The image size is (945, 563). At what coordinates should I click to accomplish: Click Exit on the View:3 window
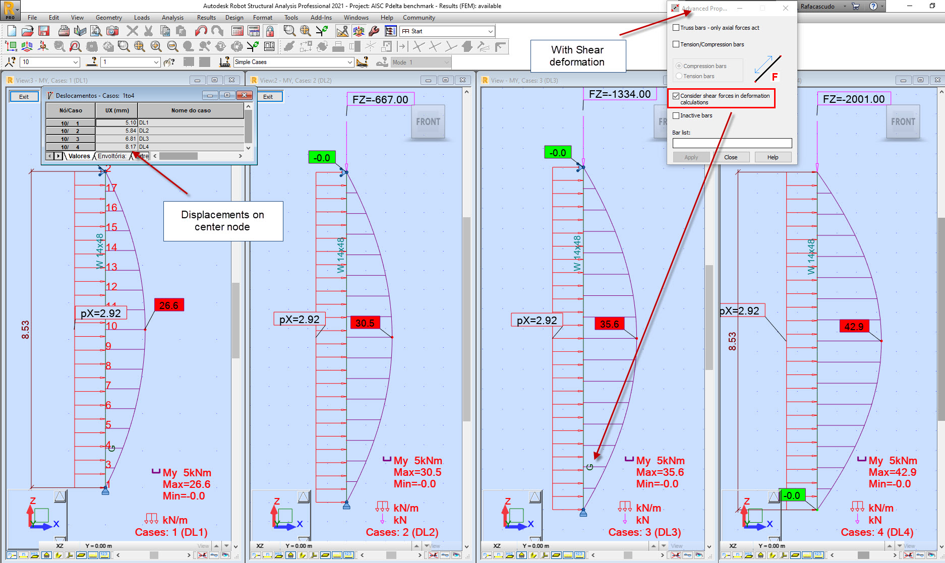pyautogui.click(x=24, y=96)
